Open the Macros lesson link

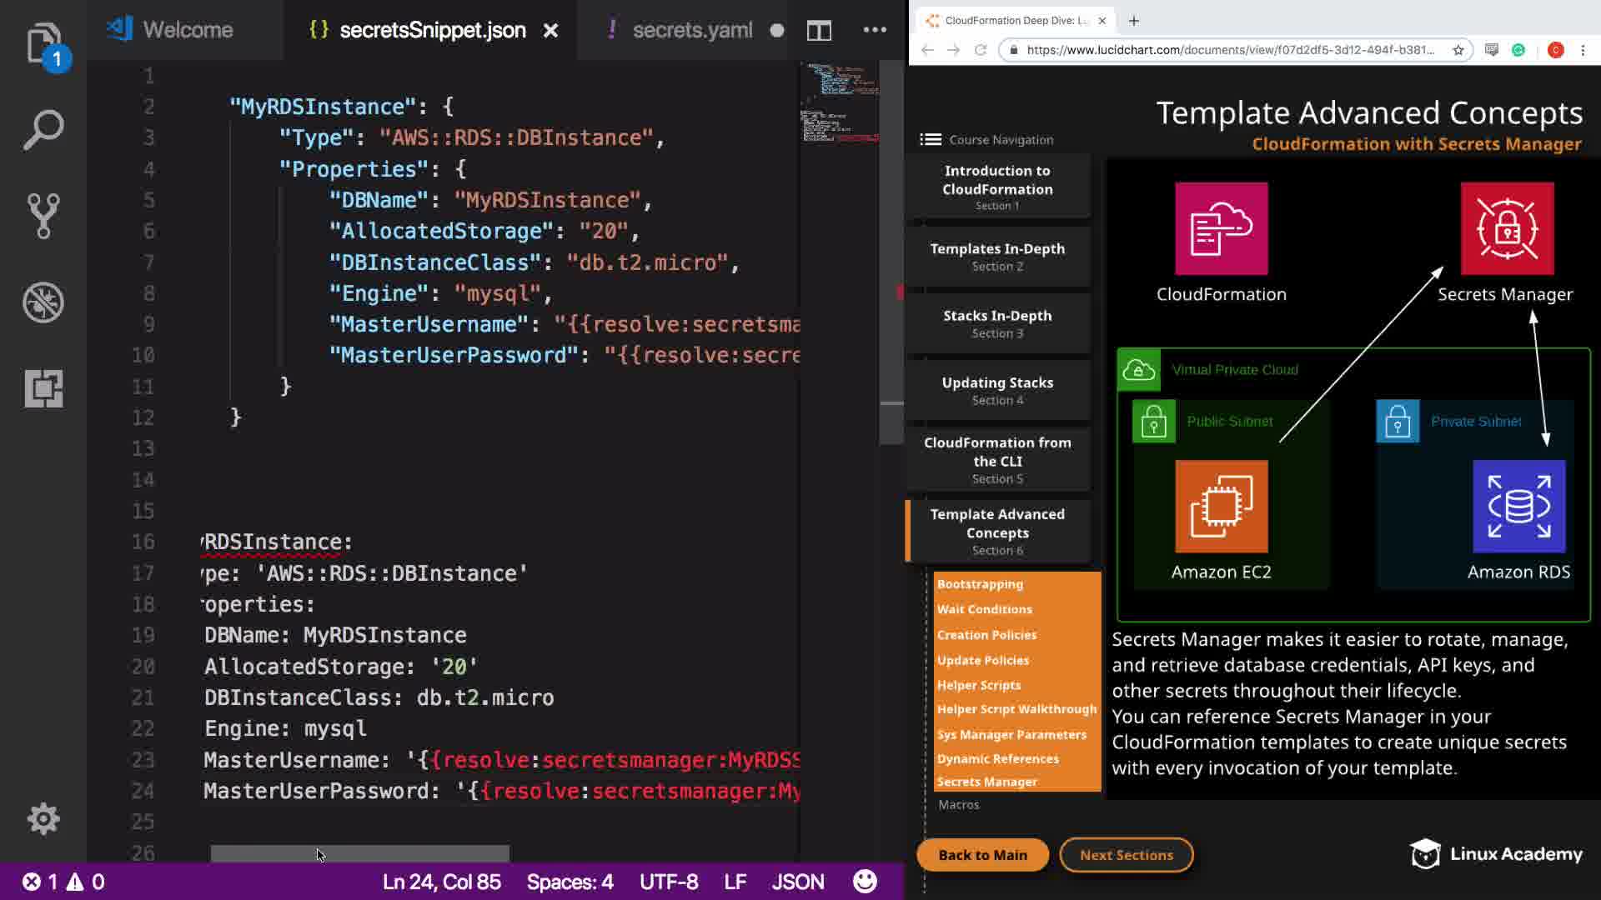point(958,805)
